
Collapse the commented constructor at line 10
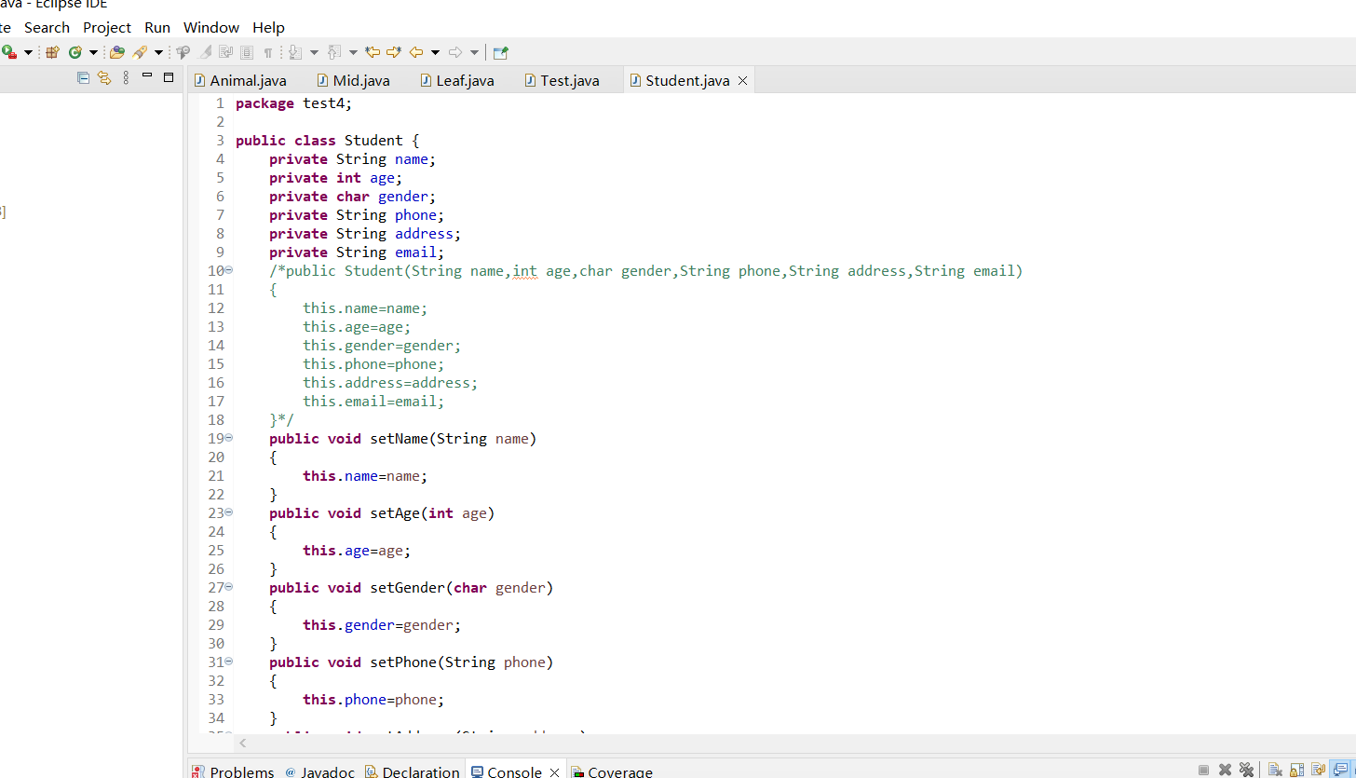[229, 270]
